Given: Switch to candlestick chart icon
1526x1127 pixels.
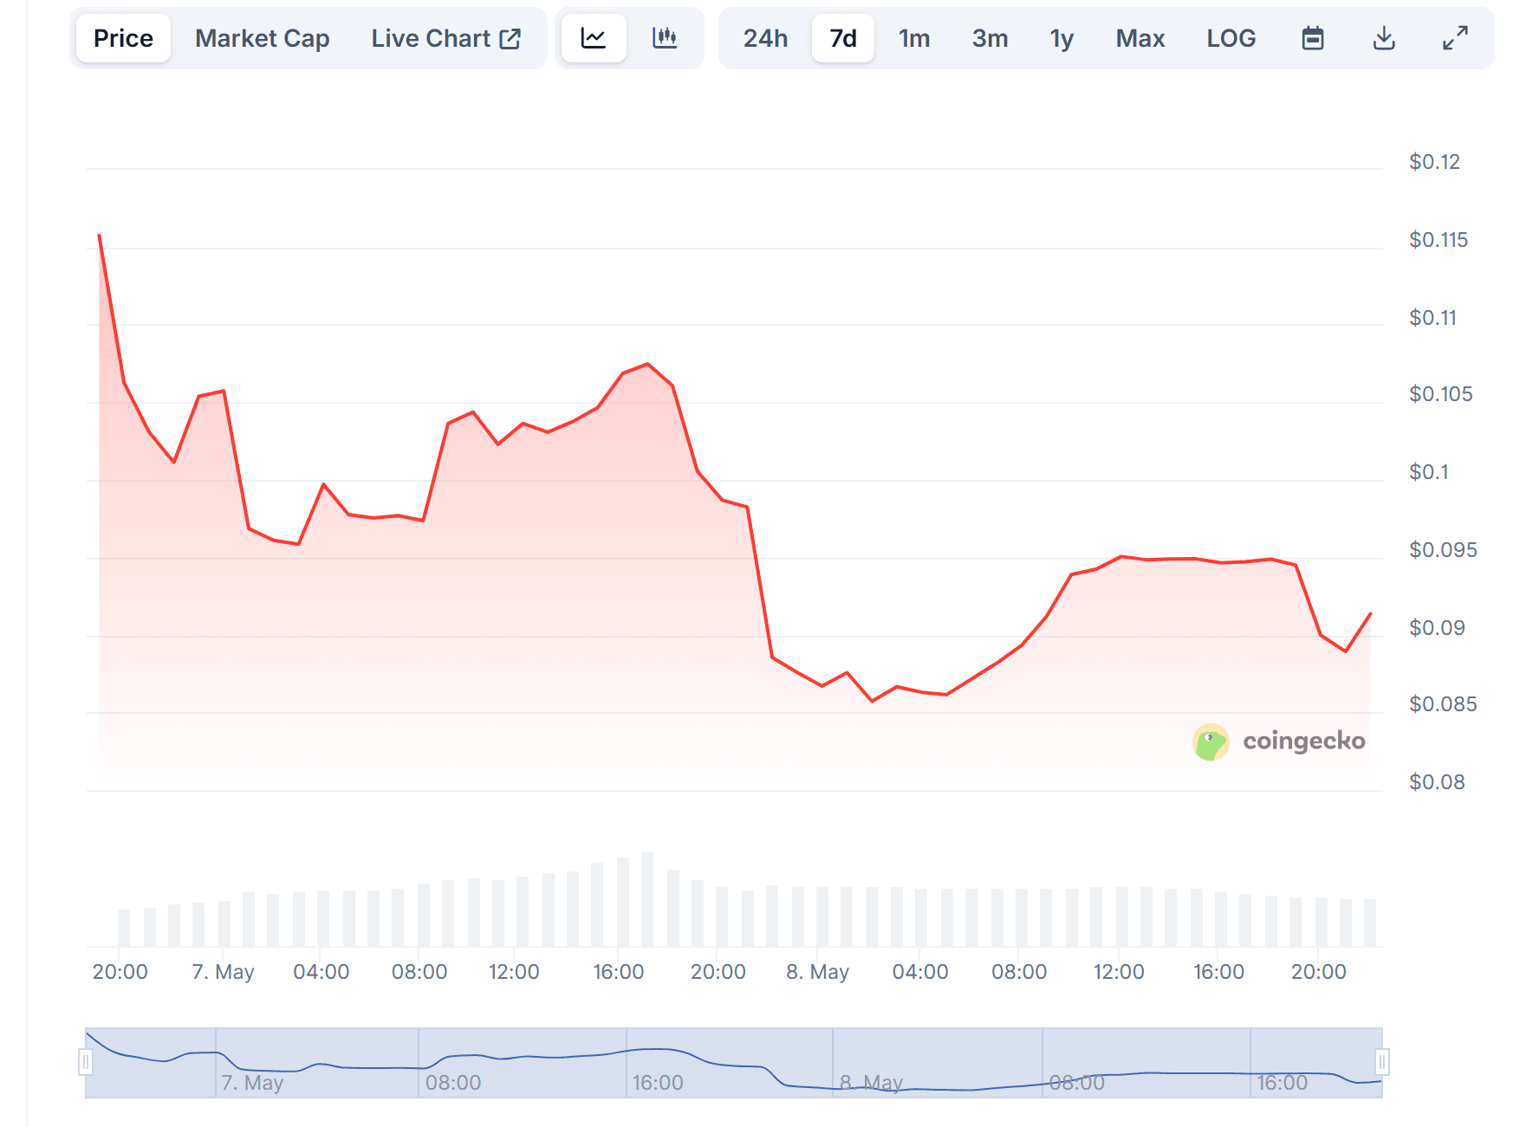Looking at the screenshot, I should pyautogui.click(x=665, y=38).
